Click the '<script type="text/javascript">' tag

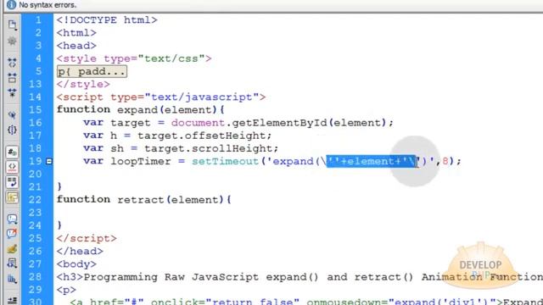pyautogui.click(x=161, y=97)
